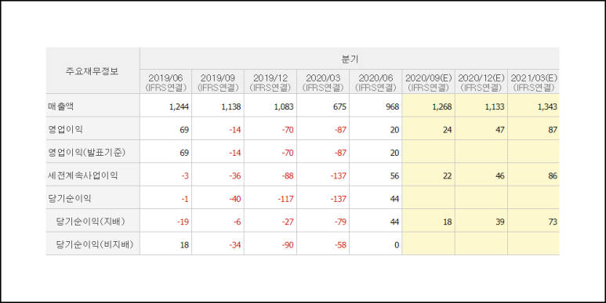
Task: Click 매출액 estimate 1,343 for 2021/03(E)
Action: (x=547, y=107)
